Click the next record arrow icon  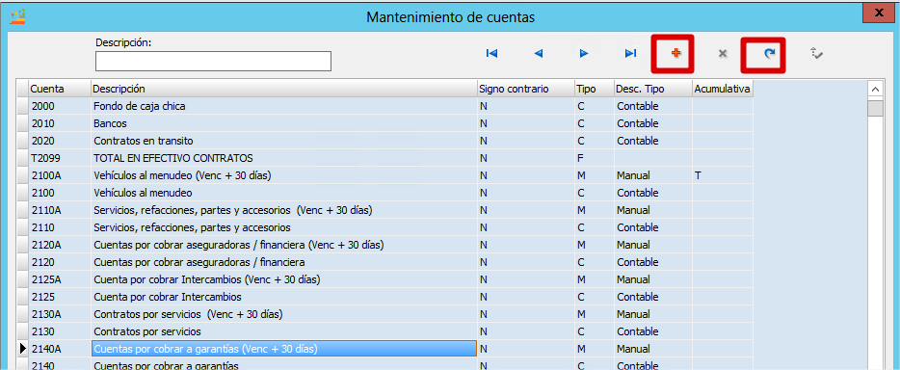584,53
